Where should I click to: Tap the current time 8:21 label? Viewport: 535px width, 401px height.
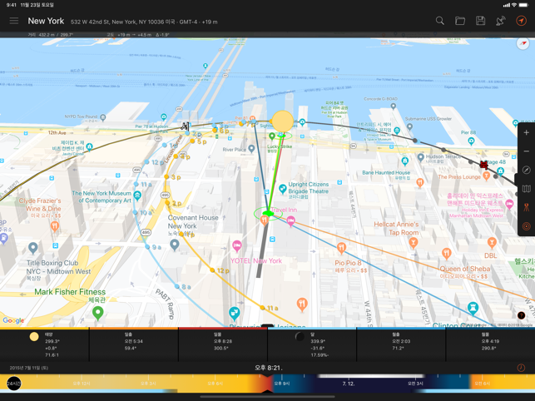pyautogui.click(x=268, y=368)
